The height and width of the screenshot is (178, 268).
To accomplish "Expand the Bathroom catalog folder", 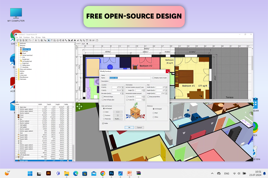I will pos(16,44).
